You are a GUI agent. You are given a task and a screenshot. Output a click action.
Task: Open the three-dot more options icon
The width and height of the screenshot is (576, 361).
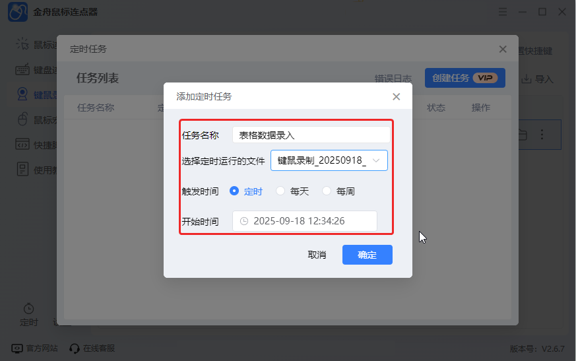click(542, 135)
